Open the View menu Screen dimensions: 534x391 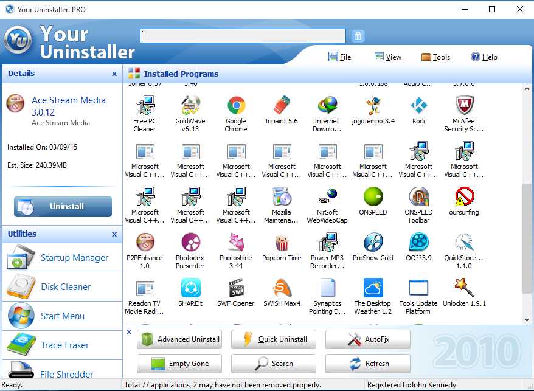point(388,57)
